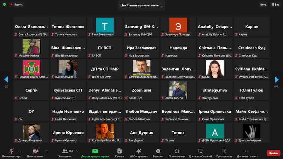This screenshot has width=283, height=159.
Task: Select Anton Tupchii's video thumbnail
Action: pos(178,90)
